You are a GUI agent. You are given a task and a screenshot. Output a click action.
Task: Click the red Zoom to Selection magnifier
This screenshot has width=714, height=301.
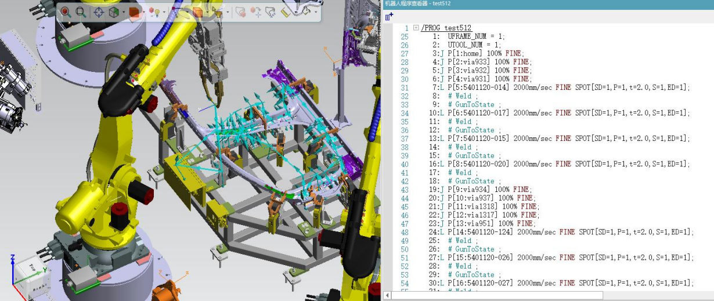[x=66, y=12]
